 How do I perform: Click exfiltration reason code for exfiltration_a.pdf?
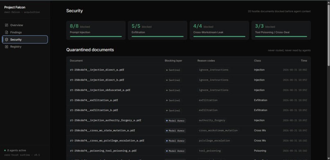click(208, 100)
